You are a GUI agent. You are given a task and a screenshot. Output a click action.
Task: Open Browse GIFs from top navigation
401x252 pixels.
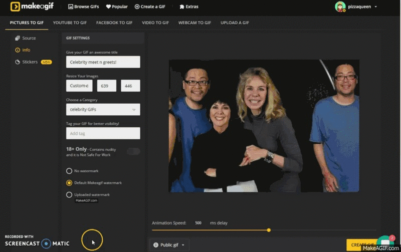tap(84, 7)
